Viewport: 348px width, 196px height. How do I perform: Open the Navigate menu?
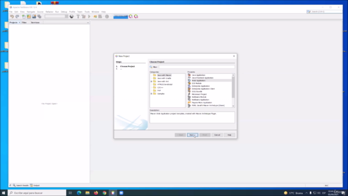coord(31,12)
